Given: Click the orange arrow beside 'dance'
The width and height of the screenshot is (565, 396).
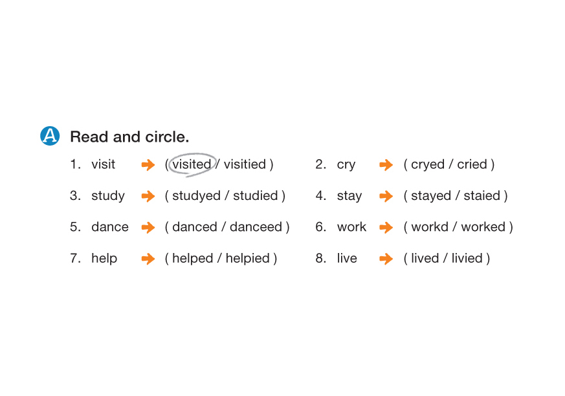Looking at the screenshot, I should pos(148,228).
